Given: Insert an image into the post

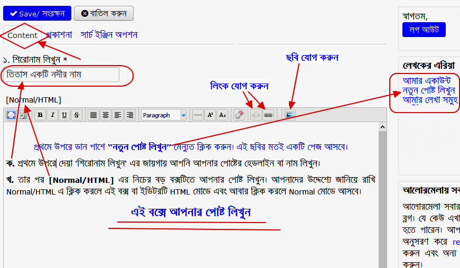Looking at the screenshot, I should point(290,115).
